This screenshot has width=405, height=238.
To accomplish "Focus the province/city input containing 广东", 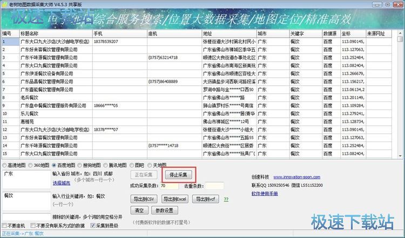I will 26,179.
